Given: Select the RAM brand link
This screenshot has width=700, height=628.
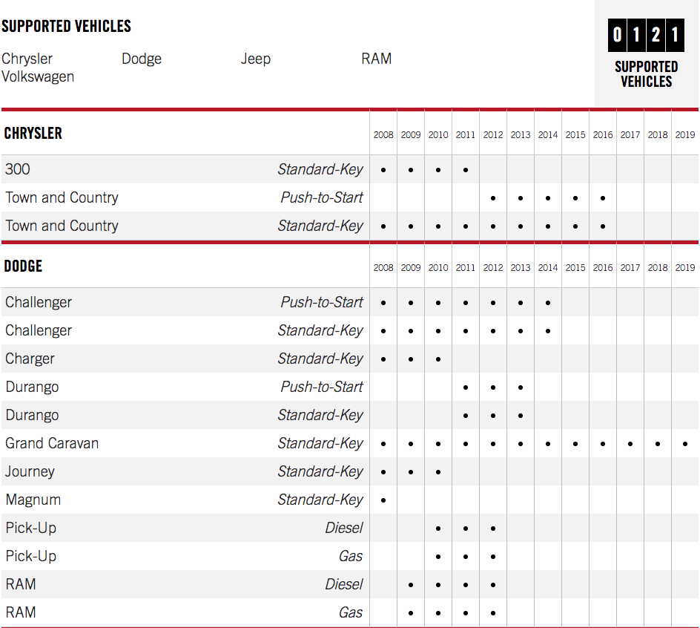Looking at the screenshot, I should coord(376,59).
